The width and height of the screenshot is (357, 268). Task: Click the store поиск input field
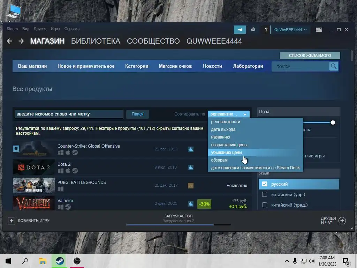click(301, 66)
